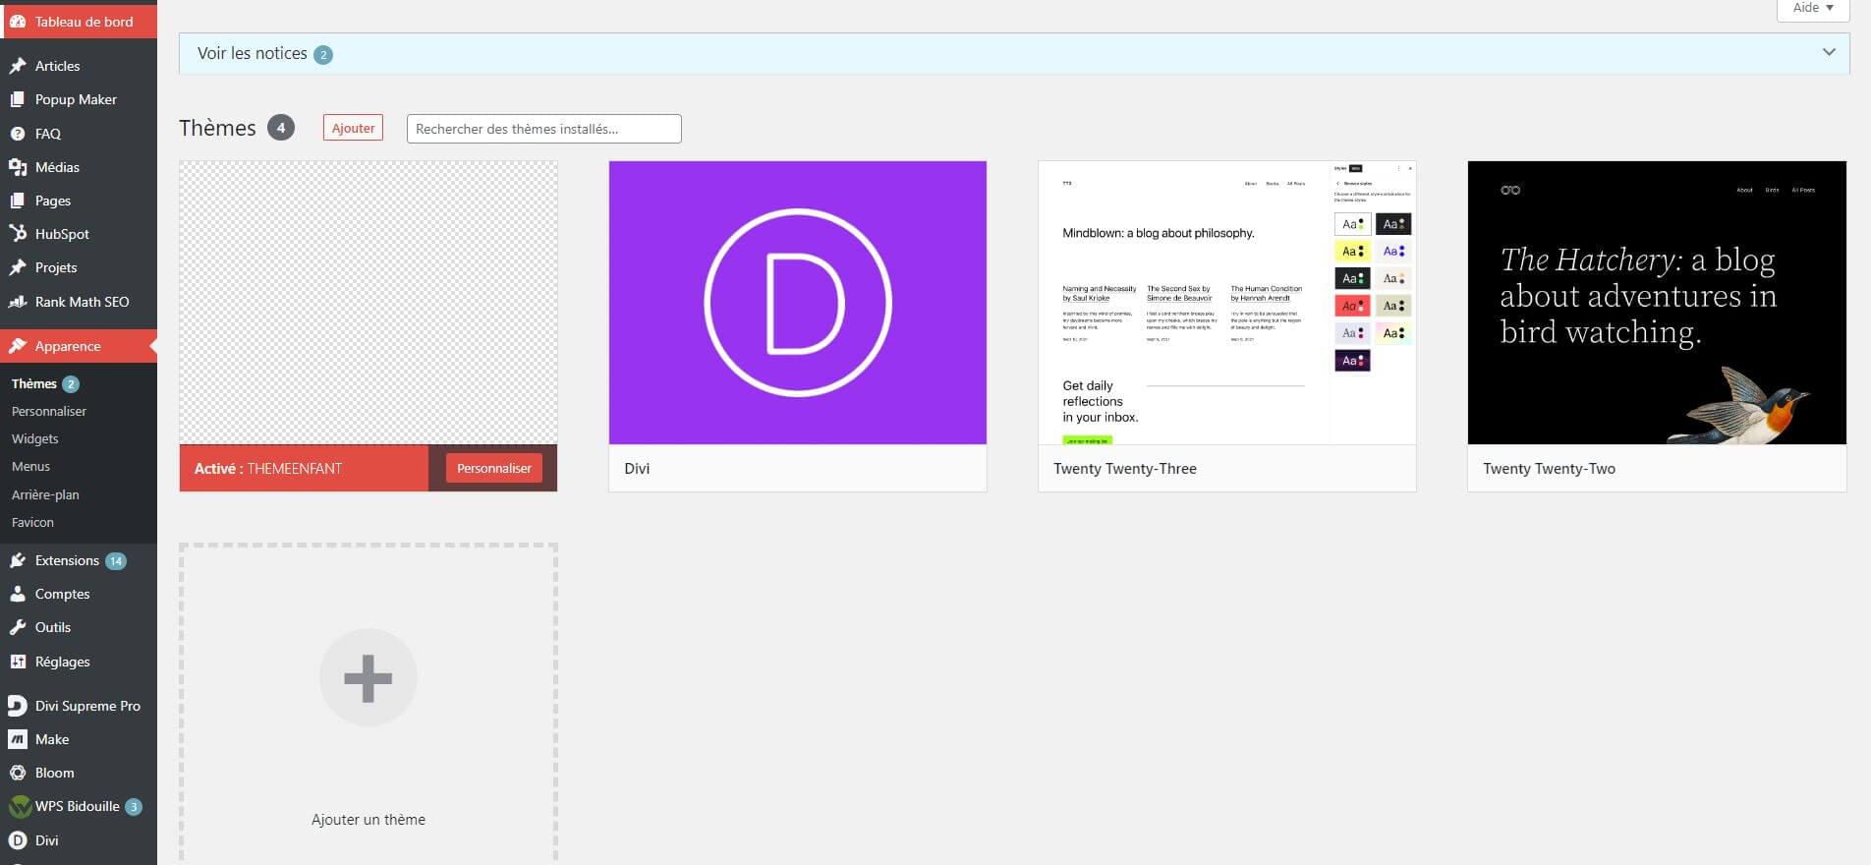Click the Médias icon
The image size is (1871, 865).
[x=18, y=167]
